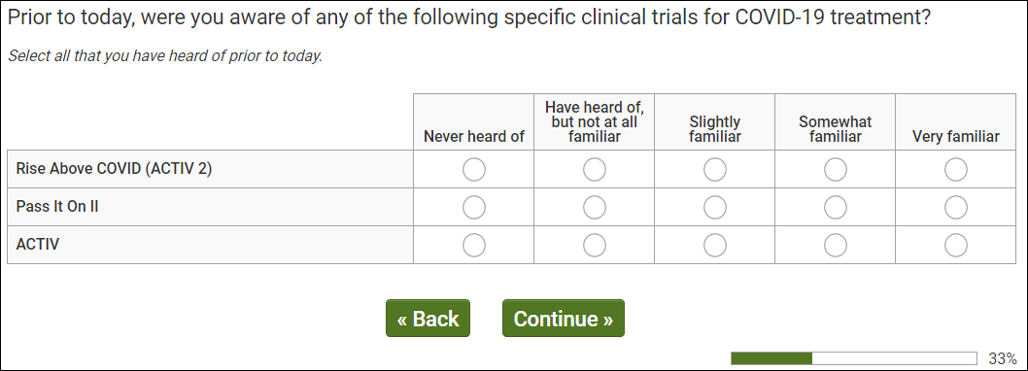Pick 'Very familiar' for Rise Above COVID

[x=956, y=169]
